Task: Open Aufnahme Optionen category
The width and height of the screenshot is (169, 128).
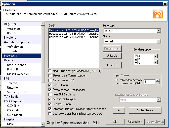Action: click(x=21, y=42)
